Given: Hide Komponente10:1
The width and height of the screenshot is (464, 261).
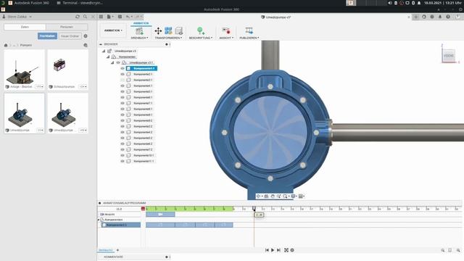Looking at the screenshot, I should pyautogui.click(x=123, y=155).
